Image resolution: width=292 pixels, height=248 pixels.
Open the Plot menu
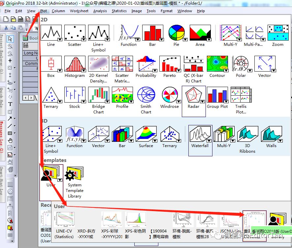(44, 11)
